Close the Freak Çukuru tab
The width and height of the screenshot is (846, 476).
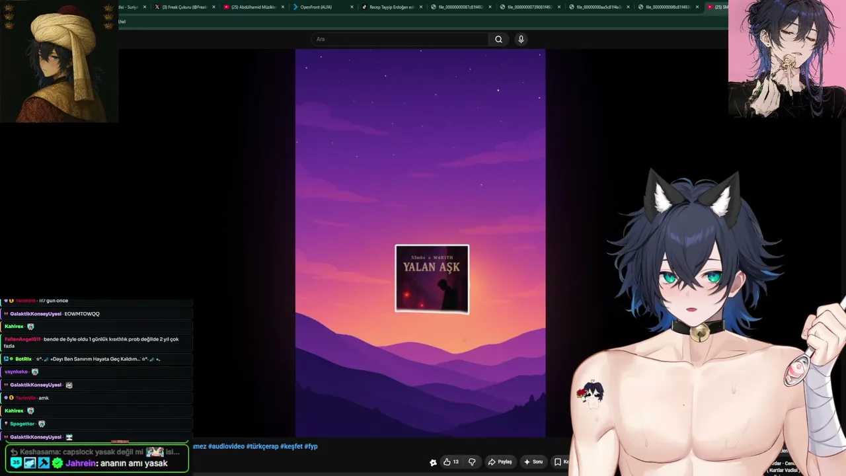tap(213, 7)
